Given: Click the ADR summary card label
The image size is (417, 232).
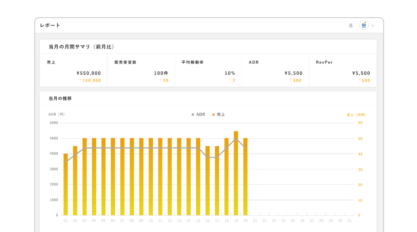Looking at the screenshot, I should [x=254, y=62].
